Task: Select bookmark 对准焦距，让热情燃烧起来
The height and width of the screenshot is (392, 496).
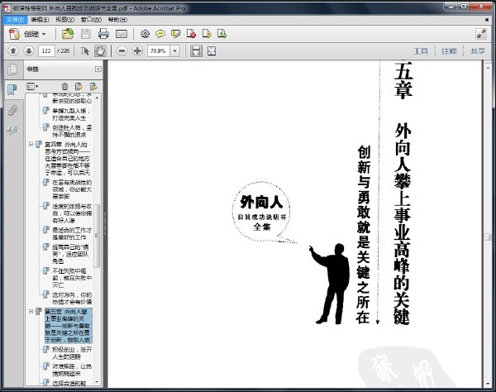Action: 72,370
